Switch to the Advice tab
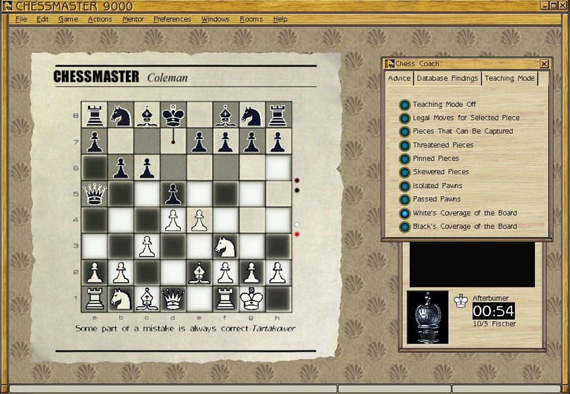 (x=399, y=79)
